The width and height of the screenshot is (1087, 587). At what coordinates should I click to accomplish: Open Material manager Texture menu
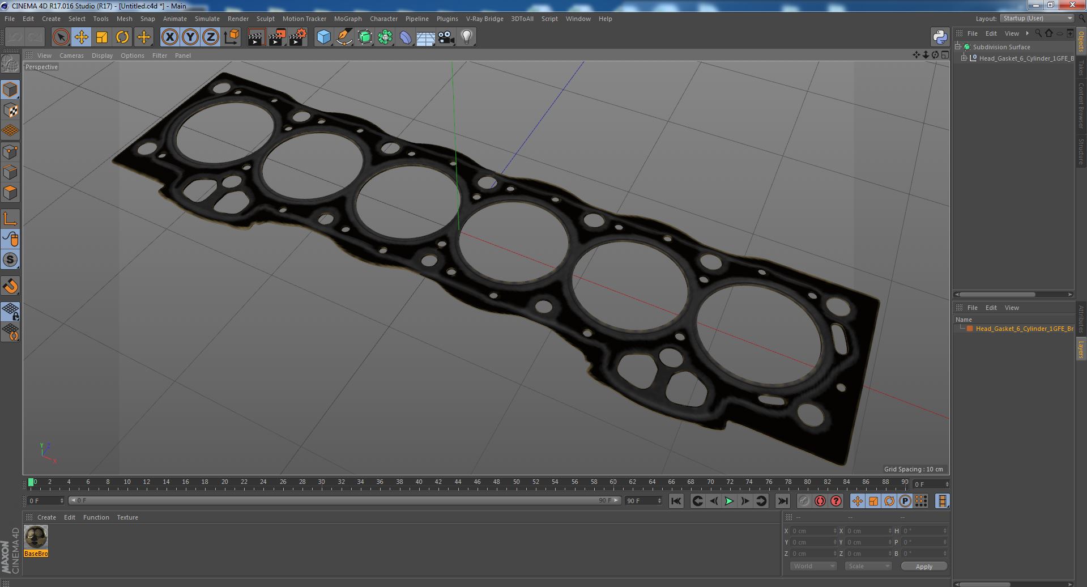point(127,517)
